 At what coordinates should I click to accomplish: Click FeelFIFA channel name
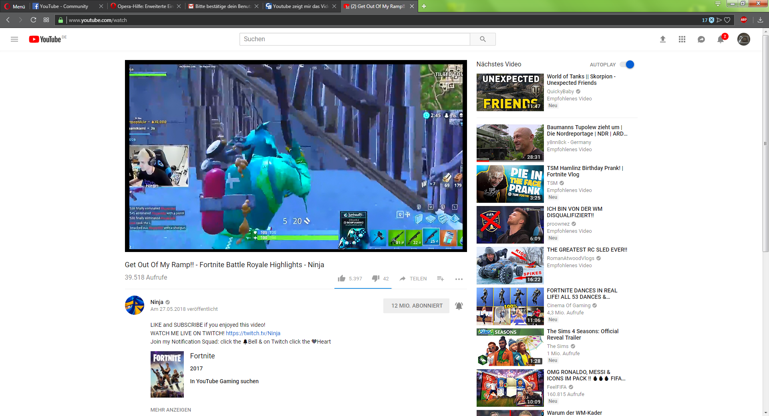[x=557, y=387]
